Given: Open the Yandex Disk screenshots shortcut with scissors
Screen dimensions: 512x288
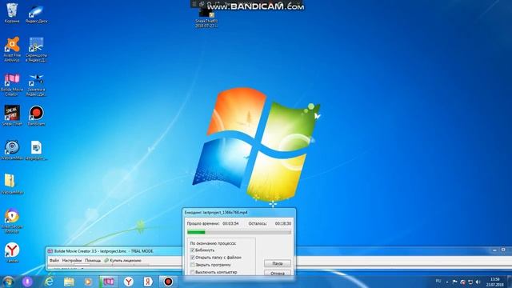Looking at the screenshot, I should coord(36,49).
